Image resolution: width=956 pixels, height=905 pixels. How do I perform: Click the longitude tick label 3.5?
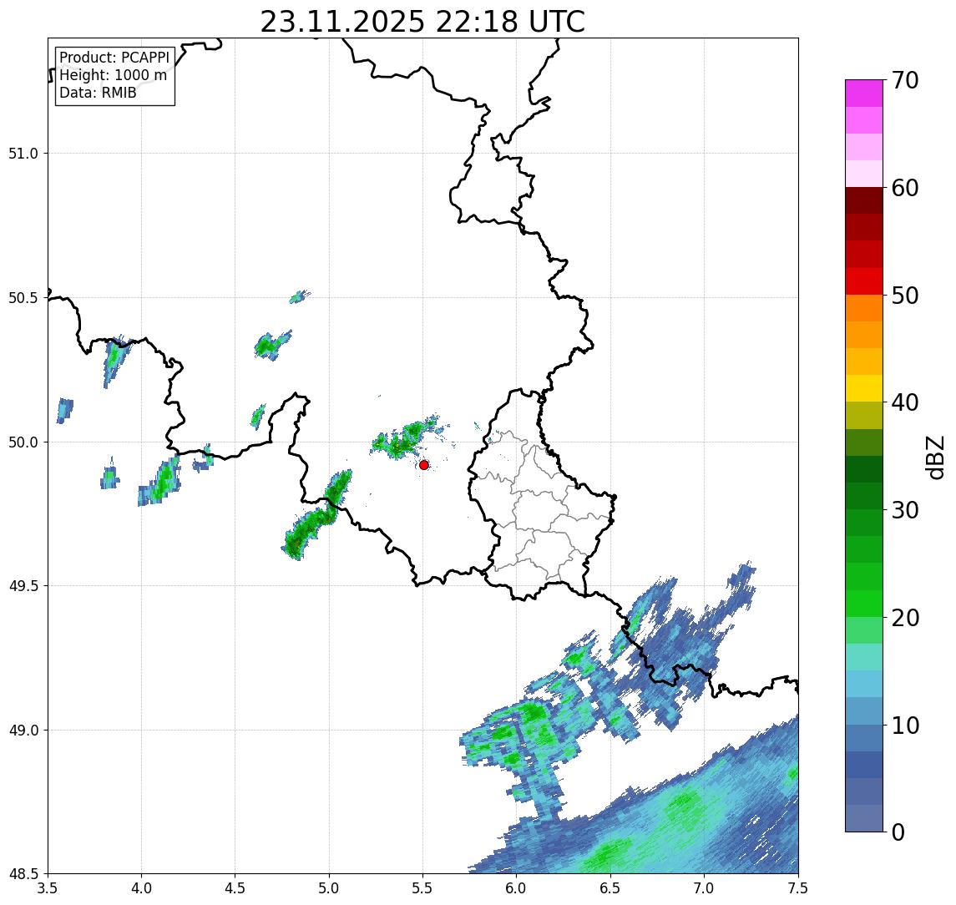tap(48, 888)
